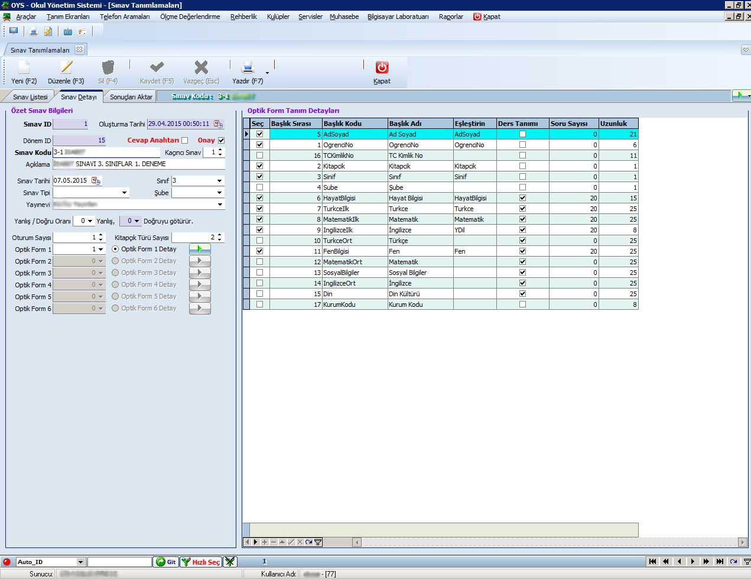This screenshot has height=580, width=751.
Task: Click the Yeni (F2) new record icon
Action: point(24,67)
